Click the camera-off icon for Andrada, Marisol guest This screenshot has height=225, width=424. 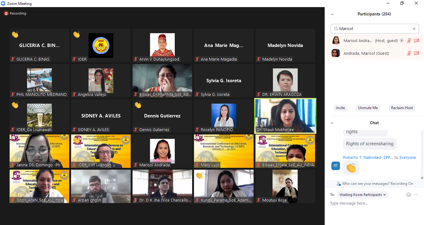point(417,53)
